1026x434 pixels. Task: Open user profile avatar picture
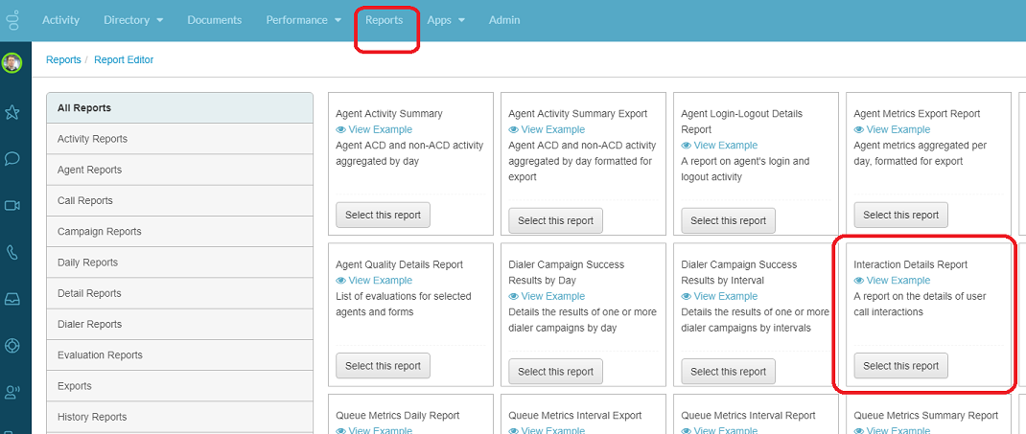pos(12,62)
